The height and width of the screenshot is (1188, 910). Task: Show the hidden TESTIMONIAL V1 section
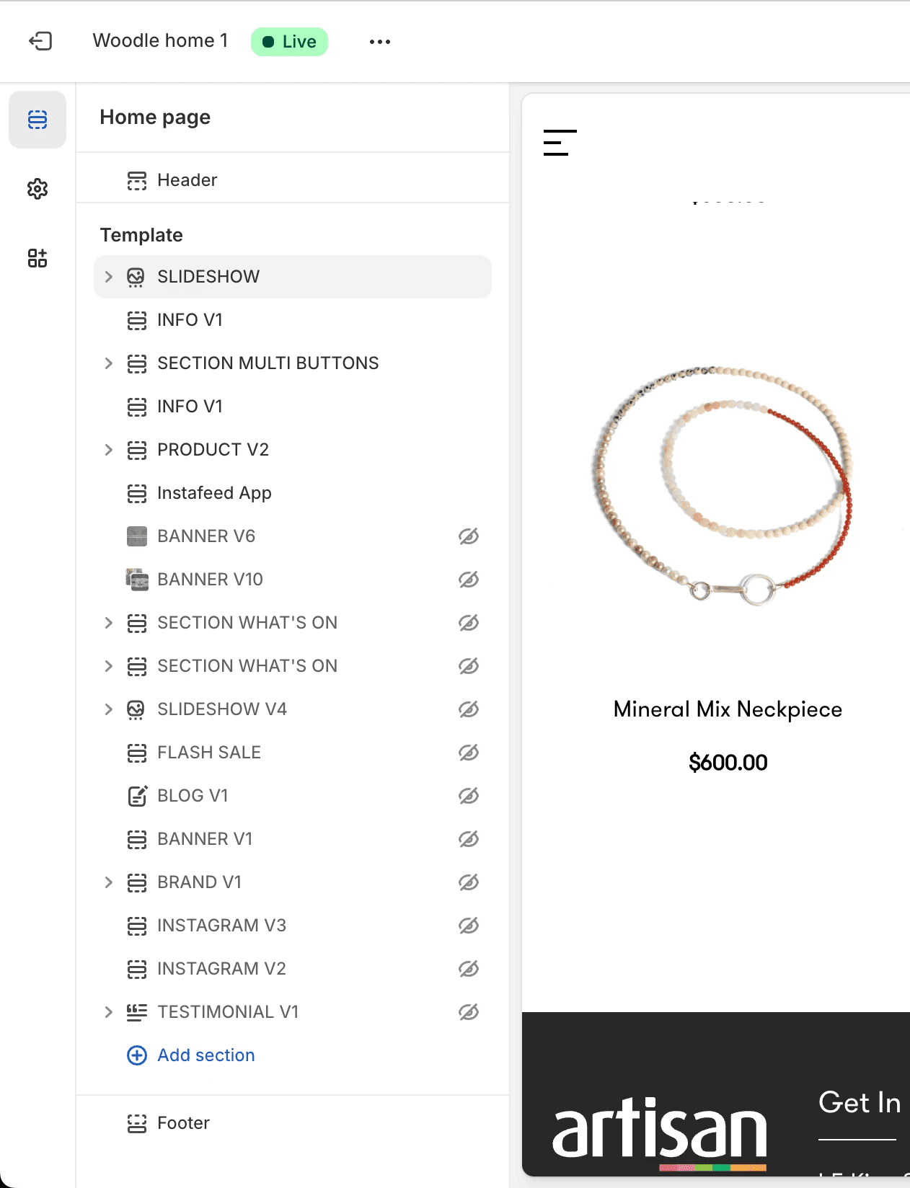(469, 1012)
